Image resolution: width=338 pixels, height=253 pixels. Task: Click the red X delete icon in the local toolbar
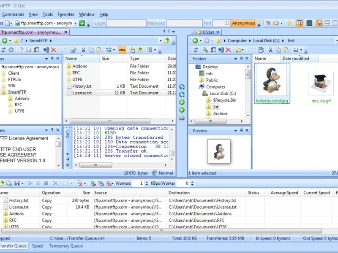pyautogui.click(x=229, y=50)
